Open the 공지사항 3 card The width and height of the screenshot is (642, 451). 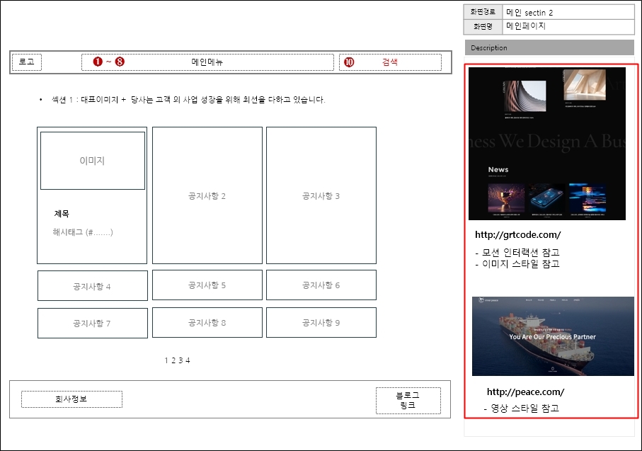[x=321, y=195]
